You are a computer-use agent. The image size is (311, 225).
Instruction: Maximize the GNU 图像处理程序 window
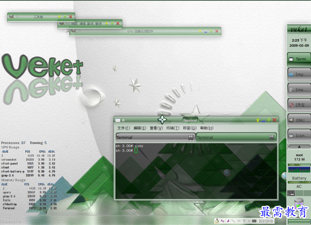(211, 31)
